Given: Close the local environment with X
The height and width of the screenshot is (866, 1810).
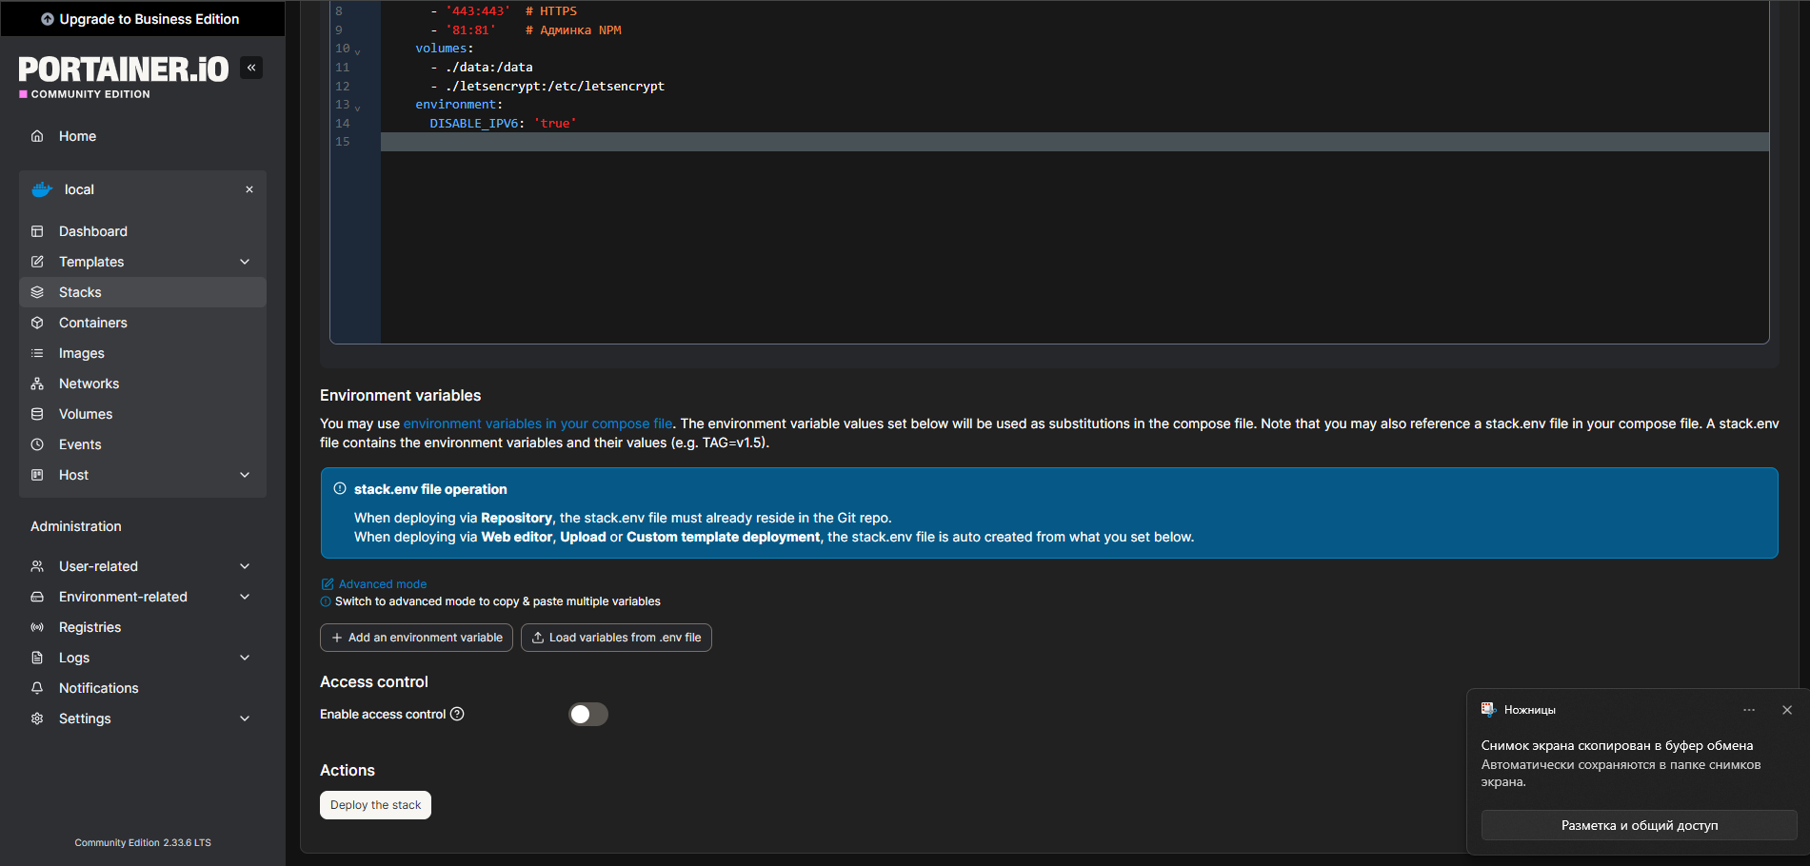Looking at the screenshot, I should (x=249, y=189).
